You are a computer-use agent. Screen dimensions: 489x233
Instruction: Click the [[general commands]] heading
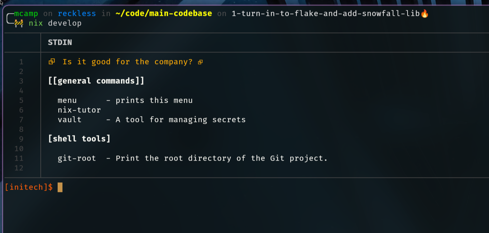(x=96, y=81)
